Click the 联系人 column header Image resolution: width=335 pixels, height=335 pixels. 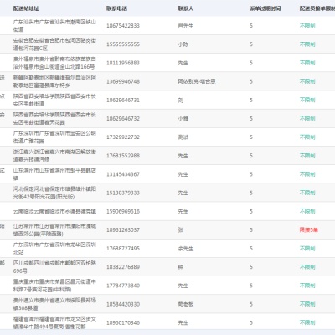pyautogui.click(x=186, y=8)
